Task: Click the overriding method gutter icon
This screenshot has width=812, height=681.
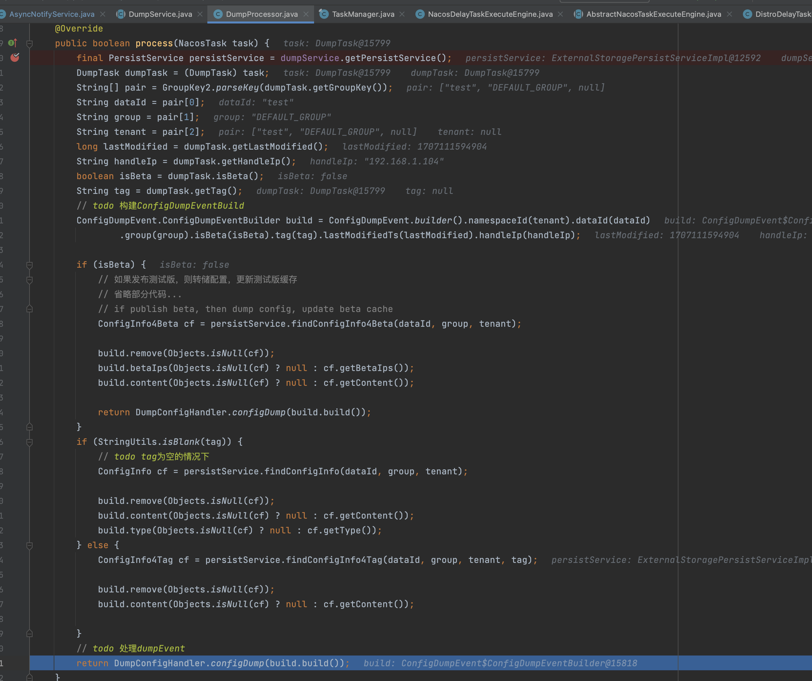Action: 13,43
